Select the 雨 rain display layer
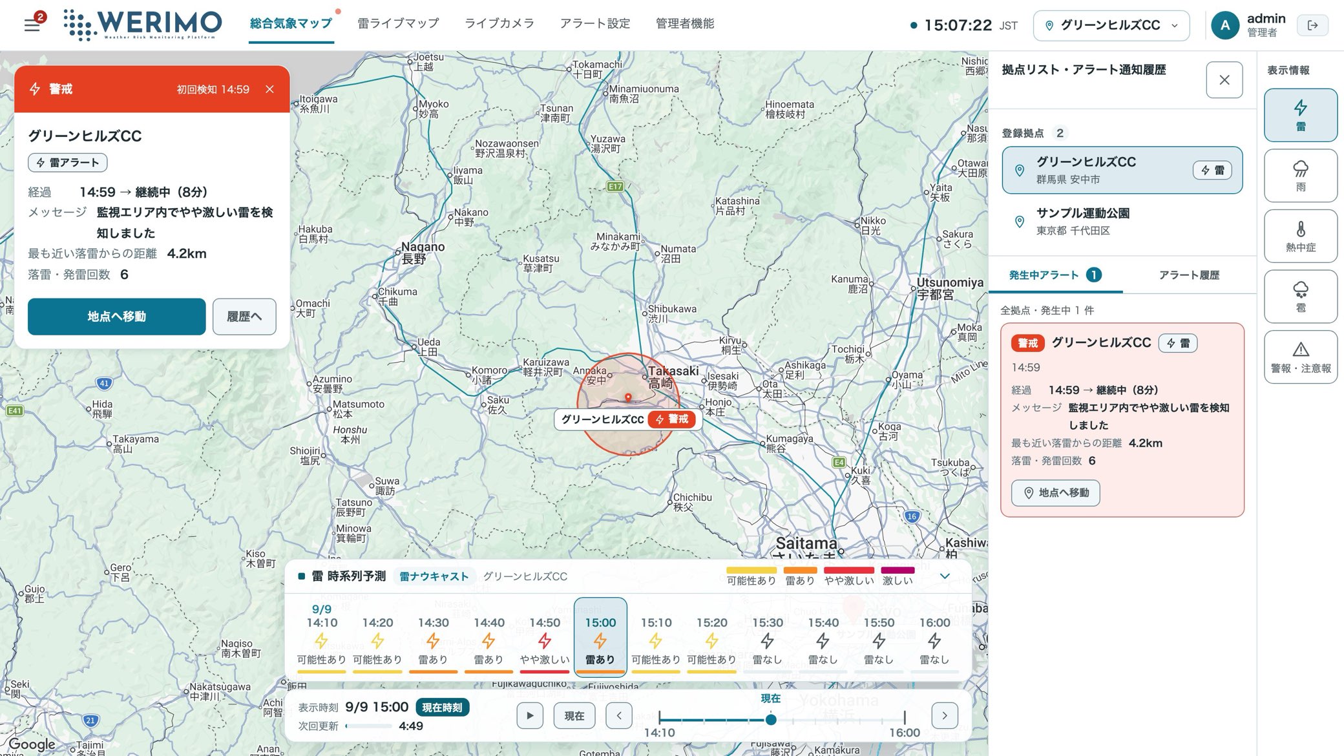This screenshot has width=1344, height=756. [1300, 176]
